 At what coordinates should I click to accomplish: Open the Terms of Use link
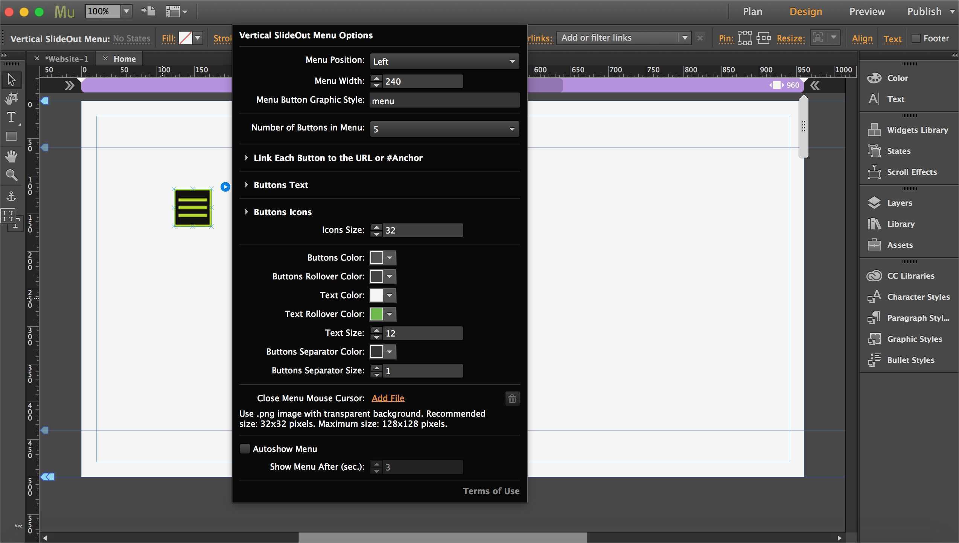click(491, 491)
